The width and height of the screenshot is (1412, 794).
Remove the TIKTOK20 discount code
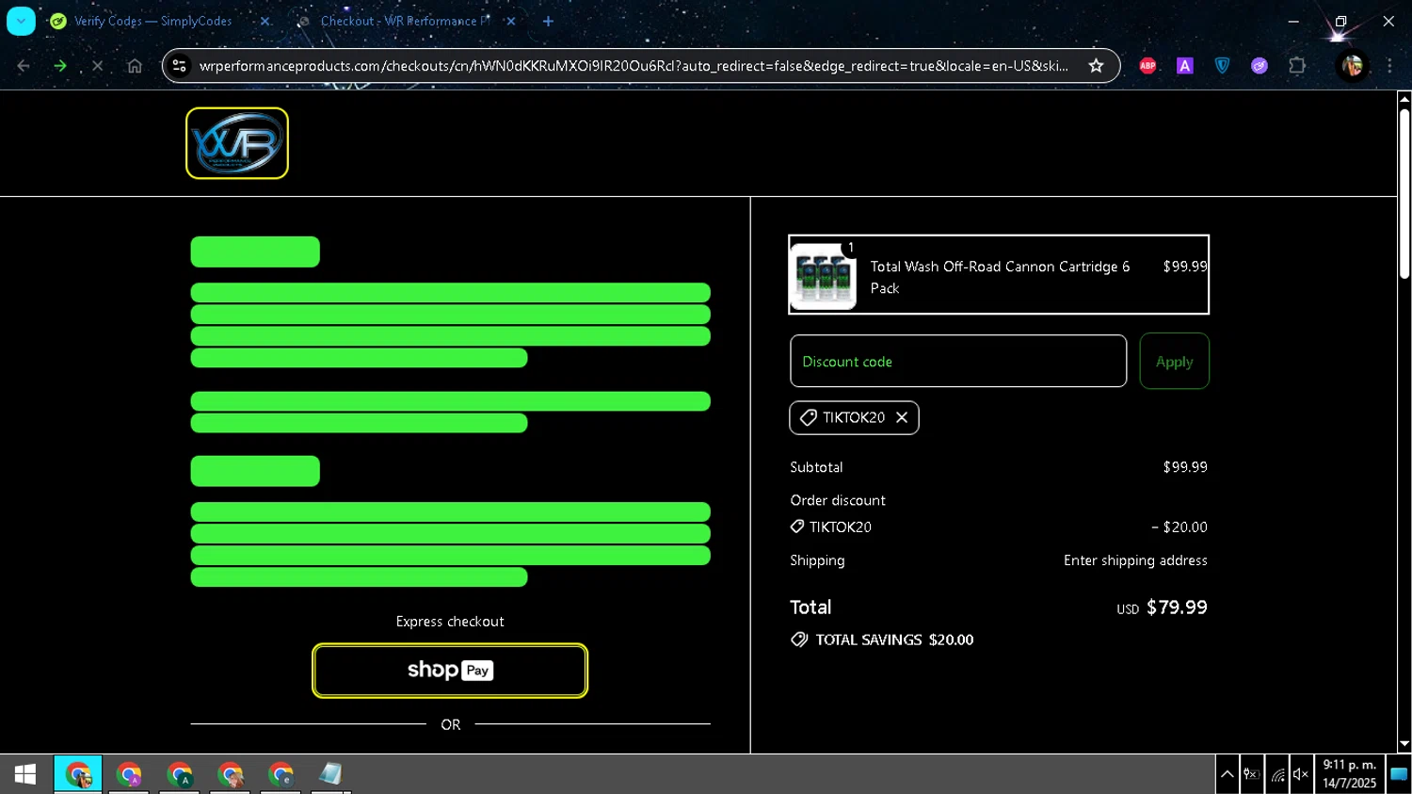(x=902, y=417)
